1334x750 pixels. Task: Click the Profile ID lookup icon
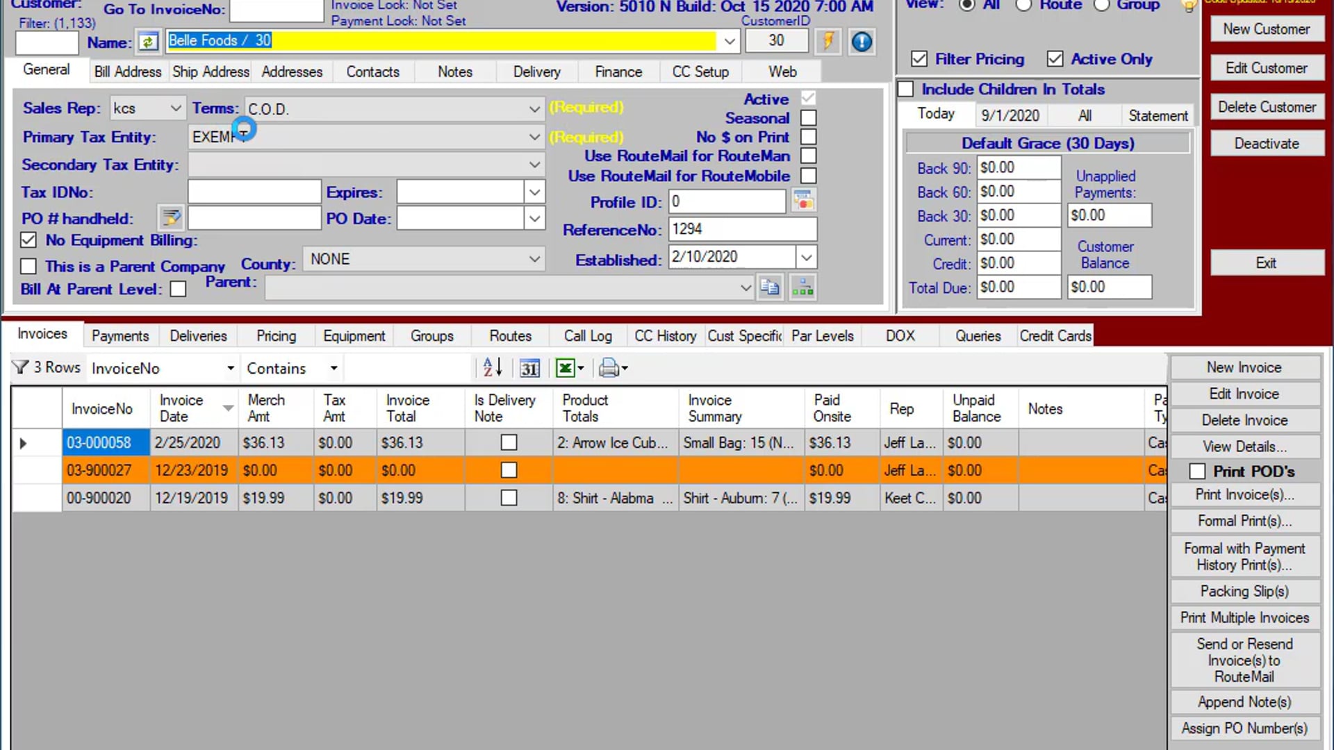click(x=803, y=201)
